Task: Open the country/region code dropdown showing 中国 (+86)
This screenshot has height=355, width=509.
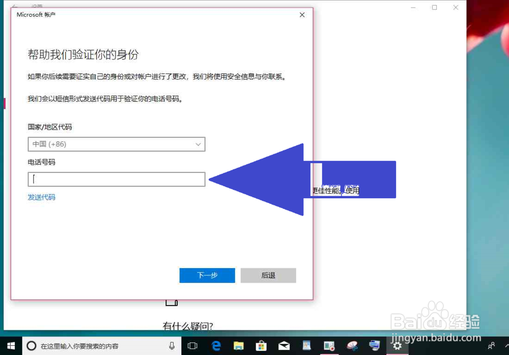Action: click(116, 144)
